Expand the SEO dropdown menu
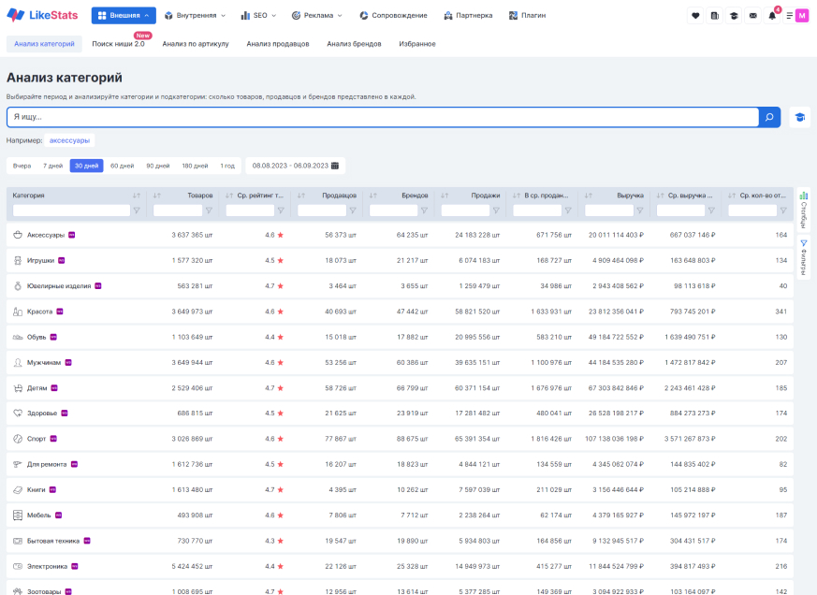Image resolution: width=817 pixels, height=595 pixels. tap(257, 15)
